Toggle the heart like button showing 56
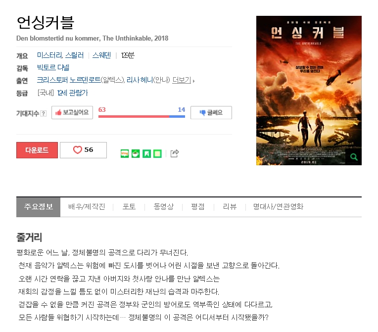This screenshot has height=332, width=378. pos(83,150)
